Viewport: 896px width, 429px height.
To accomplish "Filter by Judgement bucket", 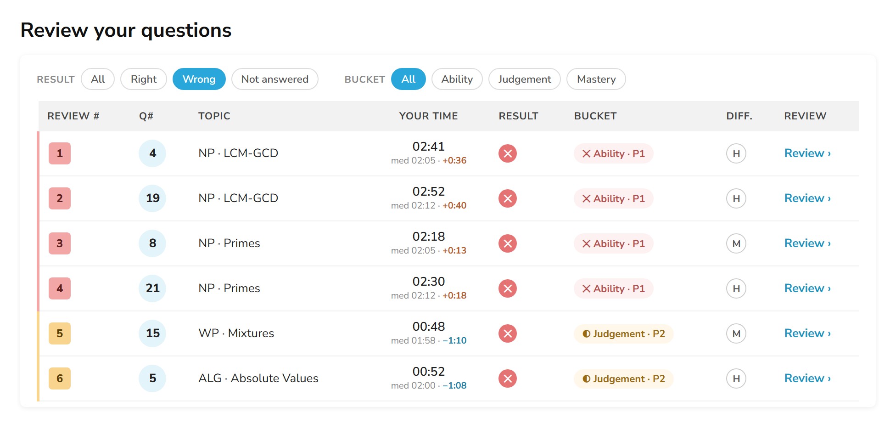I will (x=525, y=79).
